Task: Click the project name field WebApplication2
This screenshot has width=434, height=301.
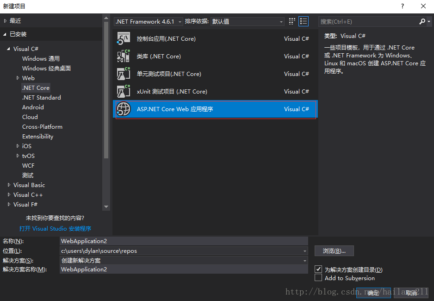Action: 184,241
